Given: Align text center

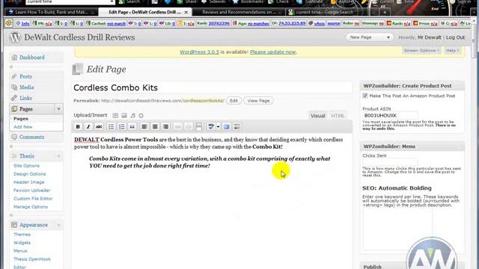Looking at the screenshot, I should pyautogui.click(x=155, y=126).
